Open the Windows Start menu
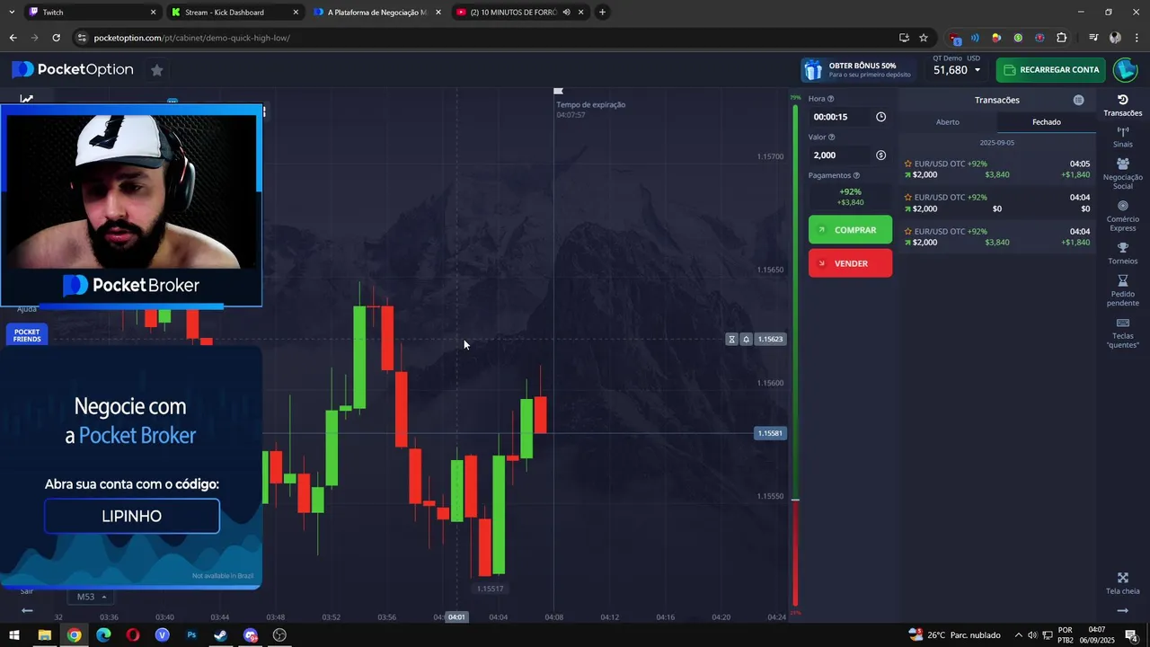The width and height of the screenshot is (1150, 647). coord(14,635)
